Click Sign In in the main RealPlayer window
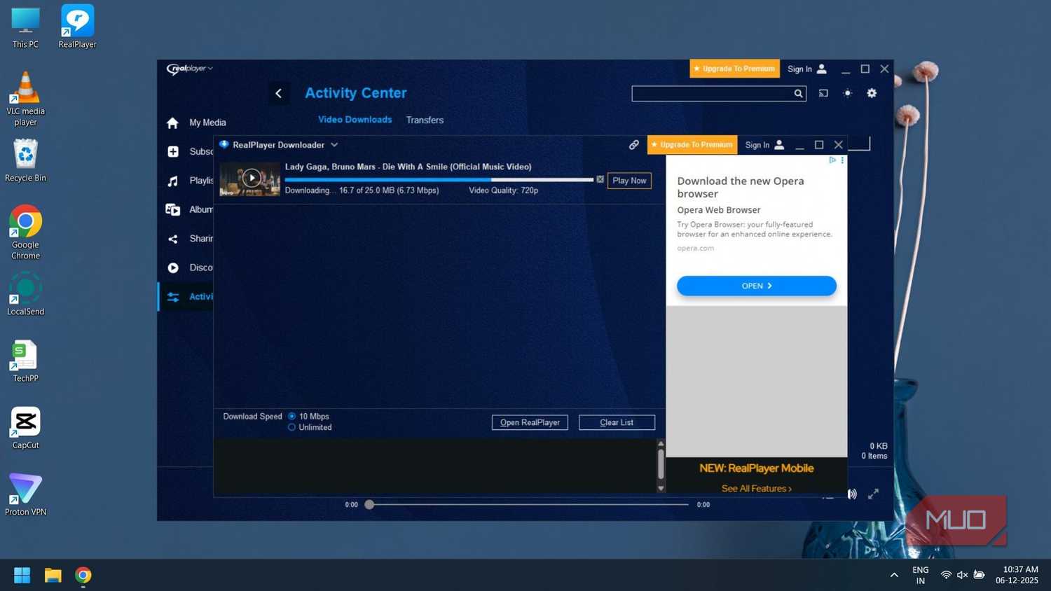The width and height of the screenshot is (1051, 591). (807, 69)
